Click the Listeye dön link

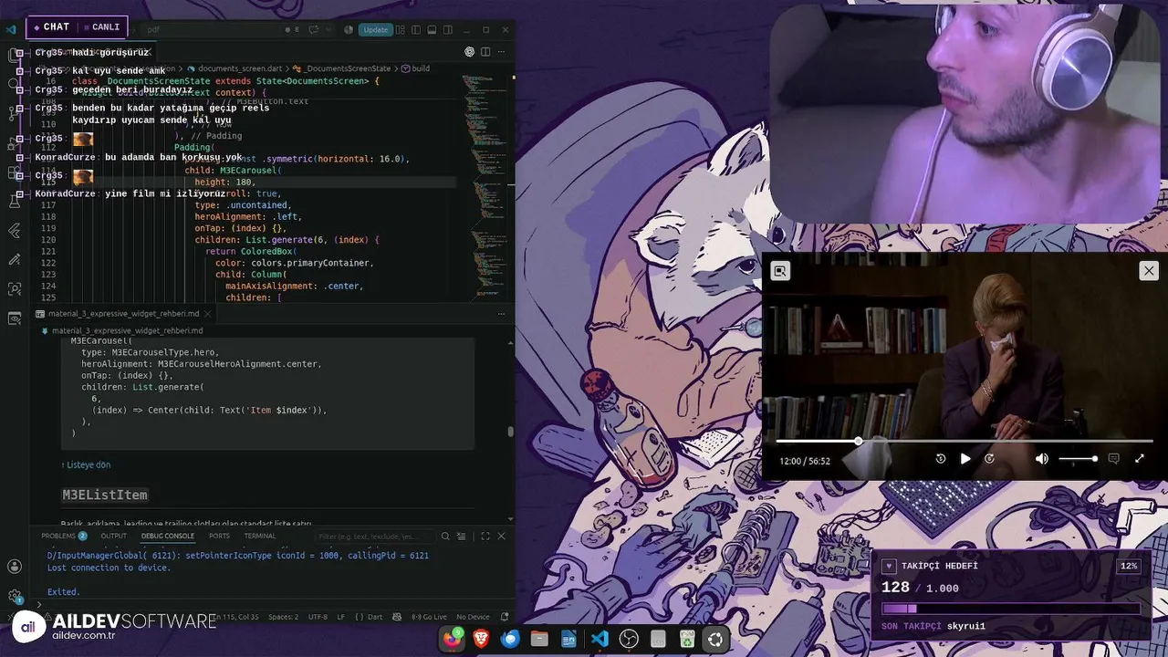point(86,464)
